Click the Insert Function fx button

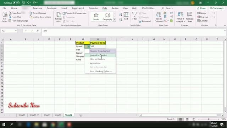coord(38,31)
